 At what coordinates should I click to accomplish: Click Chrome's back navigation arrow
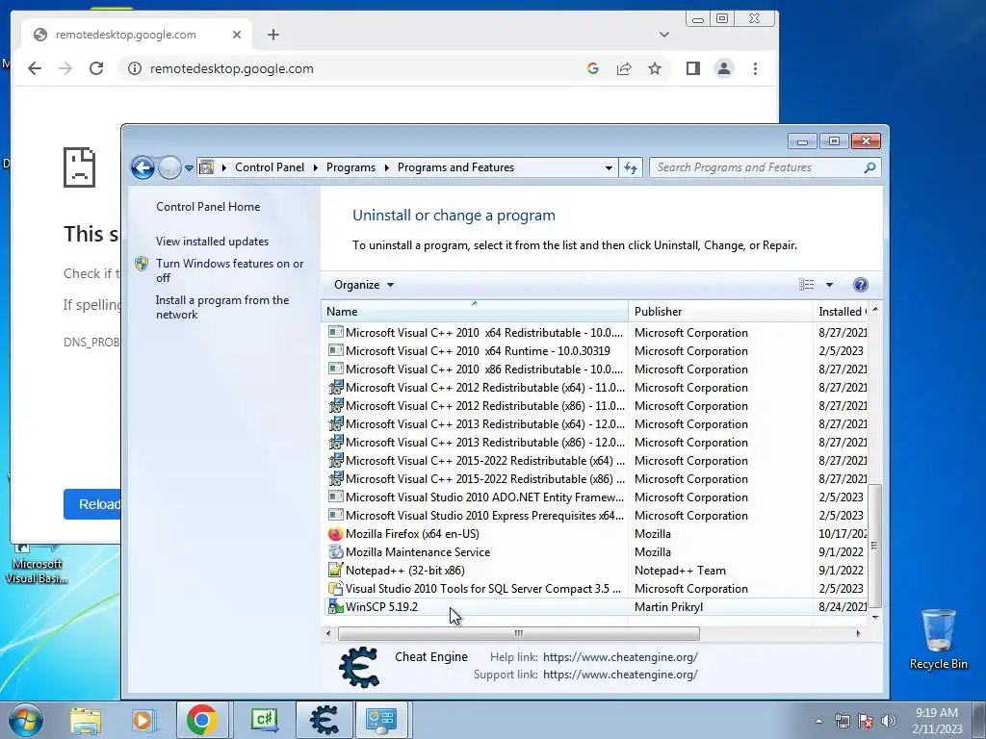pos(35,68)
